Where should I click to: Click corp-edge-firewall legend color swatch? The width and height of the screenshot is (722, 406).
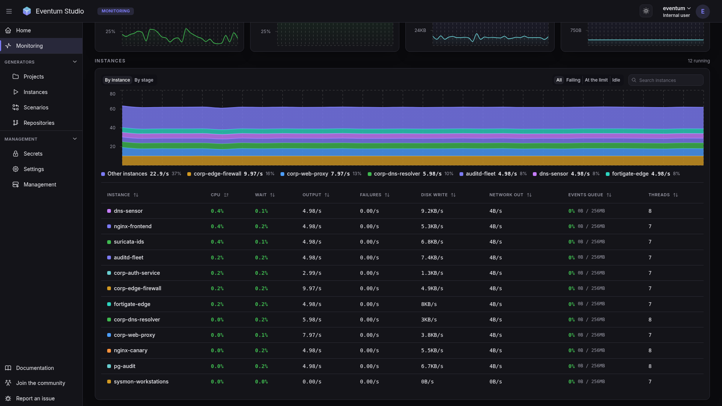coord(189,174)
